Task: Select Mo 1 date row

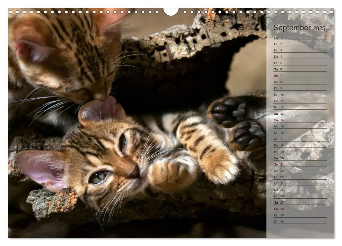Action: pos(300,37)
